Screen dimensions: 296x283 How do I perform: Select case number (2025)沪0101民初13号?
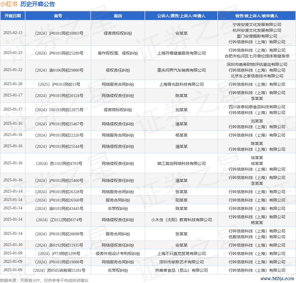point(59,84)
